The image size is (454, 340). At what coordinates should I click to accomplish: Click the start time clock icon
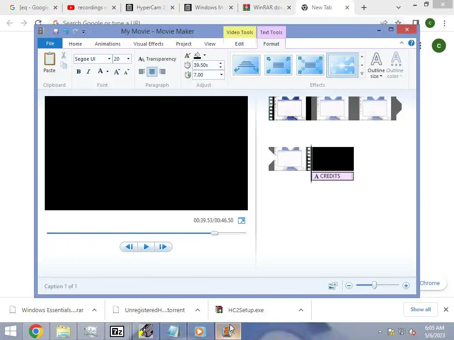188,65
